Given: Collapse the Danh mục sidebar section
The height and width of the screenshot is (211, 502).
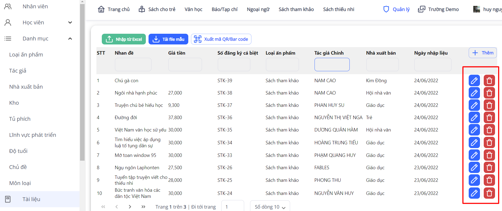Looking at the screenshot, I should (x=70, y=39).
